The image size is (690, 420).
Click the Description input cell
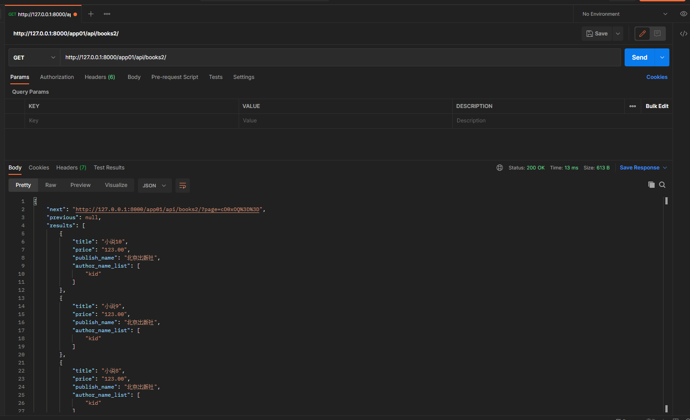(x=562, y=121)
